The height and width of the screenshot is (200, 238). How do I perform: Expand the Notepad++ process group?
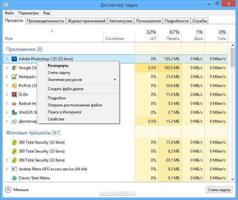coord(7,77)
